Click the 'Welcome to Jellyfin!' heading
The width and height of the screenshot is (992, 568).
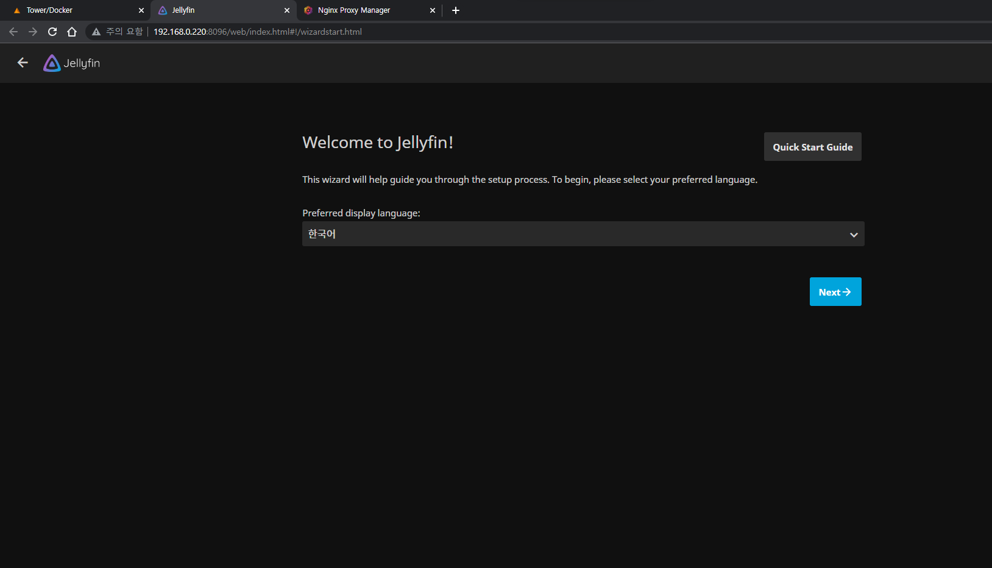[378, 143]
